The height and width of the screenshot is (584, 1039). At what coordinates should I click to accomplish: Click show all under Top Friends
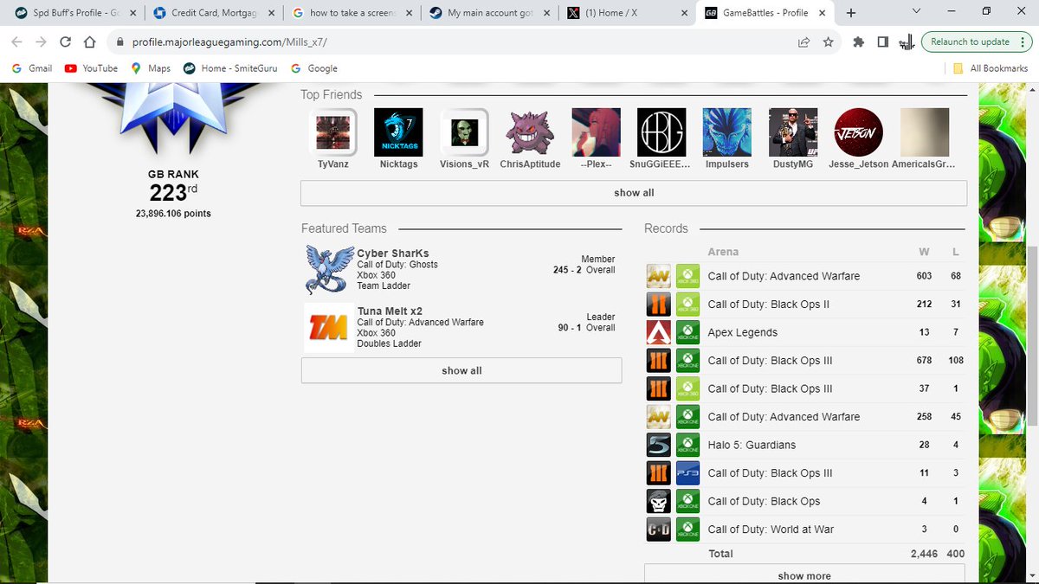point(634,193)
